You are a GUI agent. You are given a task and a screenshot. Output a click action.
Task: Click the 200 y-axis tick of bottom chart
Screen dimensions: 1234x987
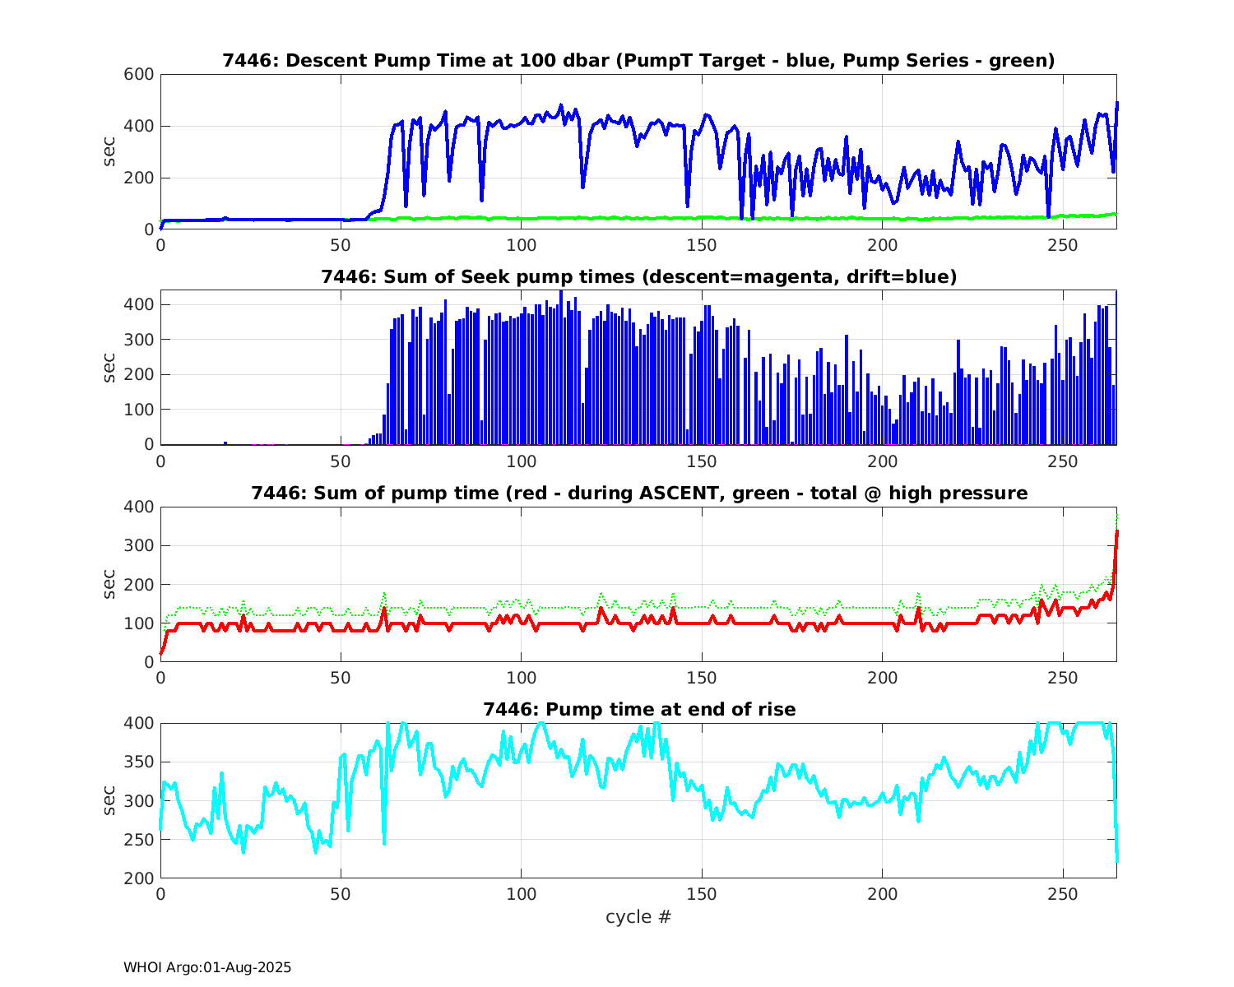[x=138, y=878]
